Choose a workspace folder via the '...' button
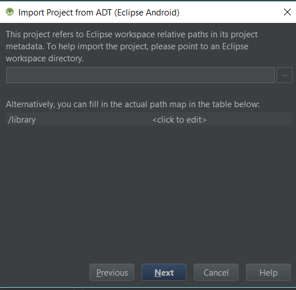This screenshot has height=290, width=296. click(285, 75)
